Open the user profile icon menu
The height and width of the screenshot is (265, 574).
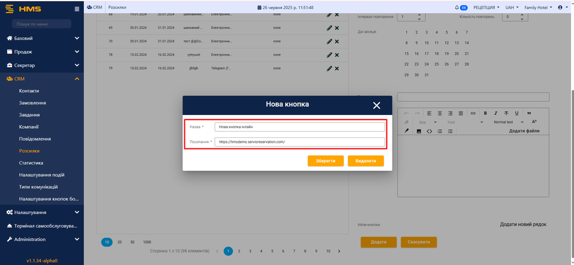click(x=561, y=7)
